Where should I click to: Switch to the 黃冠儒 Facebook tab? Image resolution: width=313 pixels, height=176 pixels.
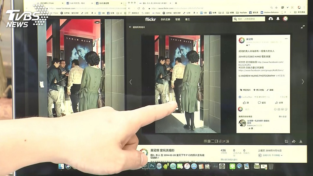(x=109, y=3)
